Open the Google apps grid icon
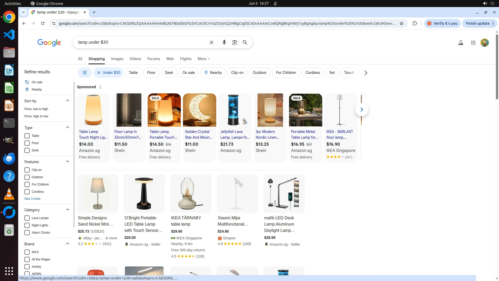 473,43
